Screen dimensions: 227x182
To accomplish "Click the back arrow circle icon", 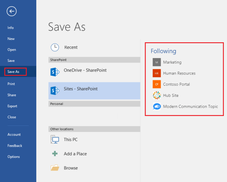I will pos(12,11).
